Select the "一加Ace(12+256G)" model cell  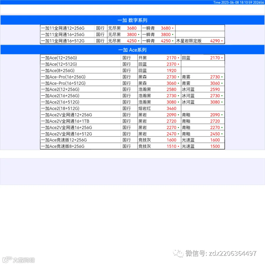(x=80, y=58)
